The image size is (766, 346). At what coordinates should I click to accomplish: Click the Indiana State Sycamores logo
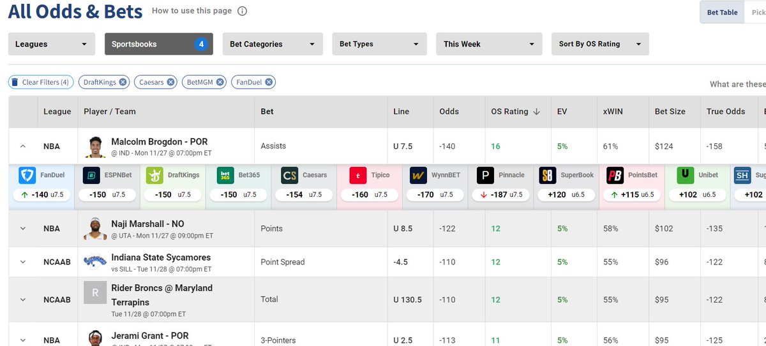95,262
